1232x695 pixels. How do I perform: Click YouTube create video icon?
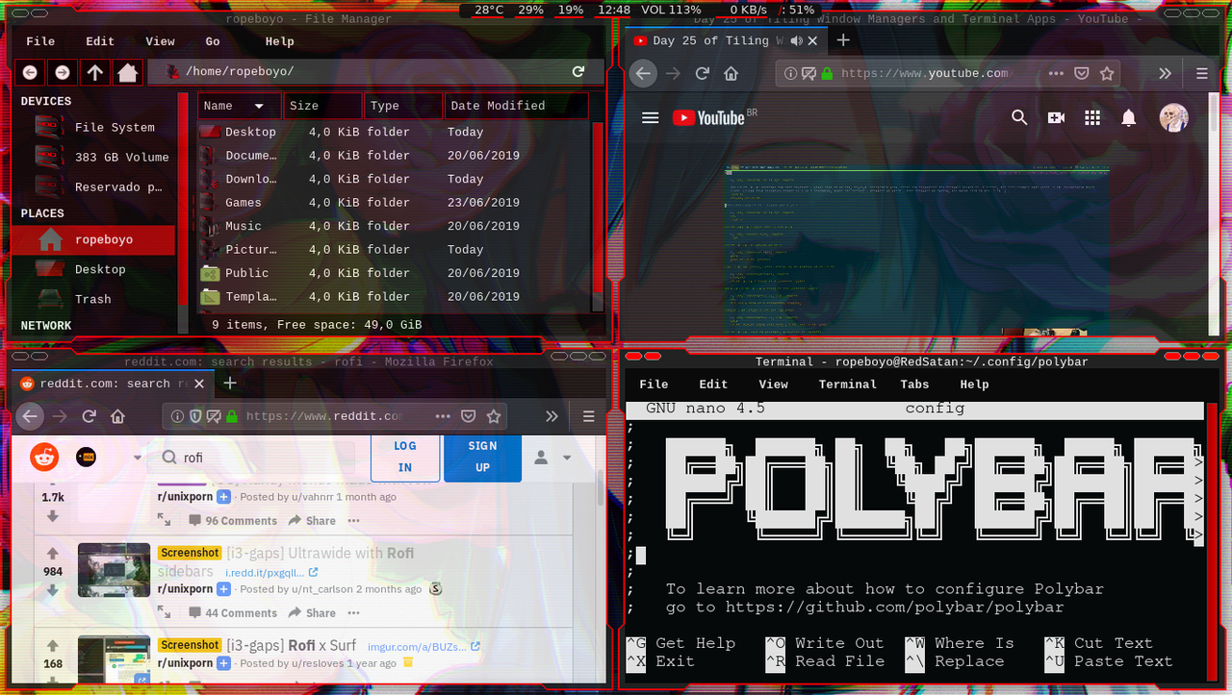pyautogui.click(x=1056, y=117)
